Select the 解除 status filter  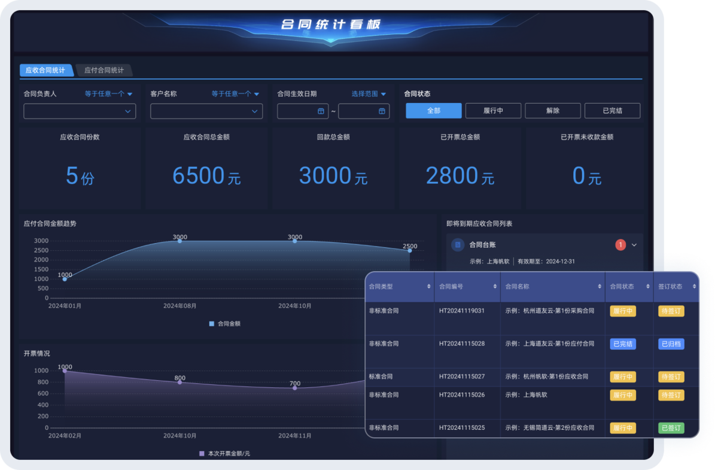(553, 111)
